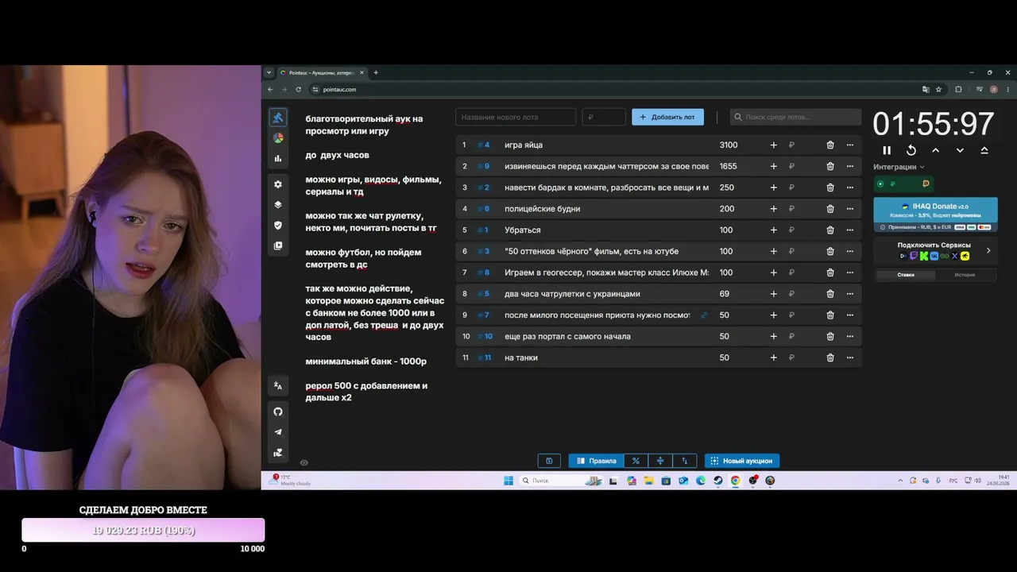This screenshot has height=572, width=1017.
Task: Click the sort arrows icon in bottom toolbar
Action: [x=685, y=461]
